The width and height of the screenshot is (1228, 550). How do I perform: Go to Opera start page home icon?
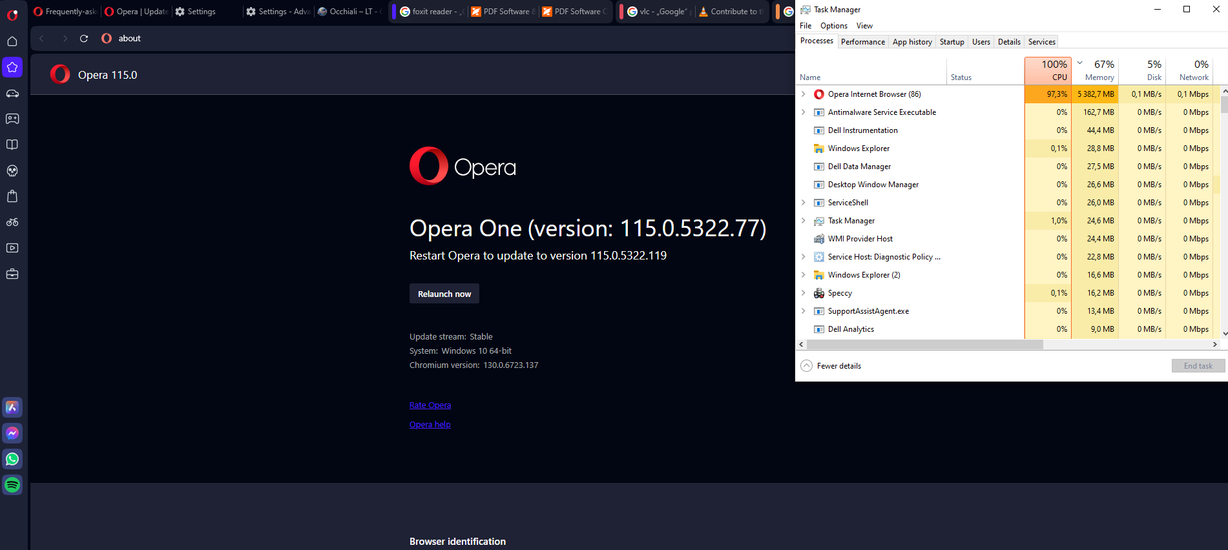tap(12, 41)
